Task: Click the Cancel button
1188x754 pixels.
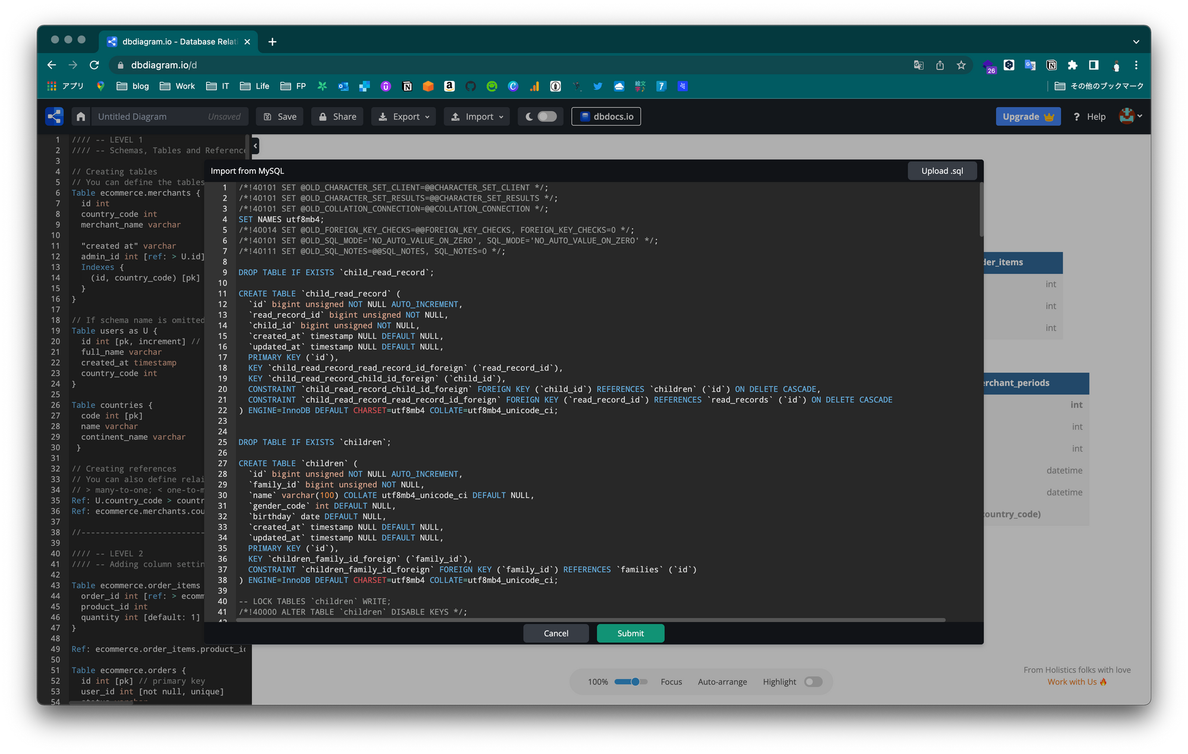Action: coord(555,633)
